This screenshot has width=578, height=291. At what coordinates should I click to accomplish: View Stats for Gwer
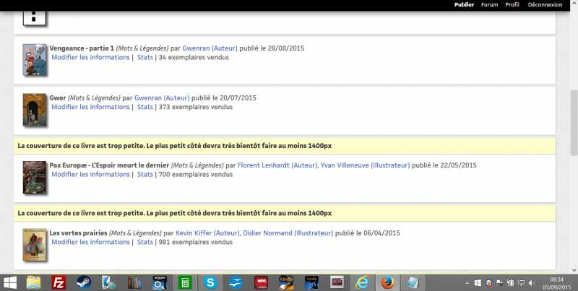(144, 107)
